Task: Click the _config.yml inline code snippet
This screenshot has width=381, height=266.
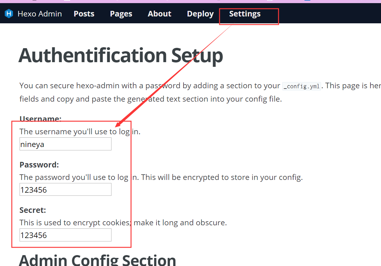Action: [302, 86]
